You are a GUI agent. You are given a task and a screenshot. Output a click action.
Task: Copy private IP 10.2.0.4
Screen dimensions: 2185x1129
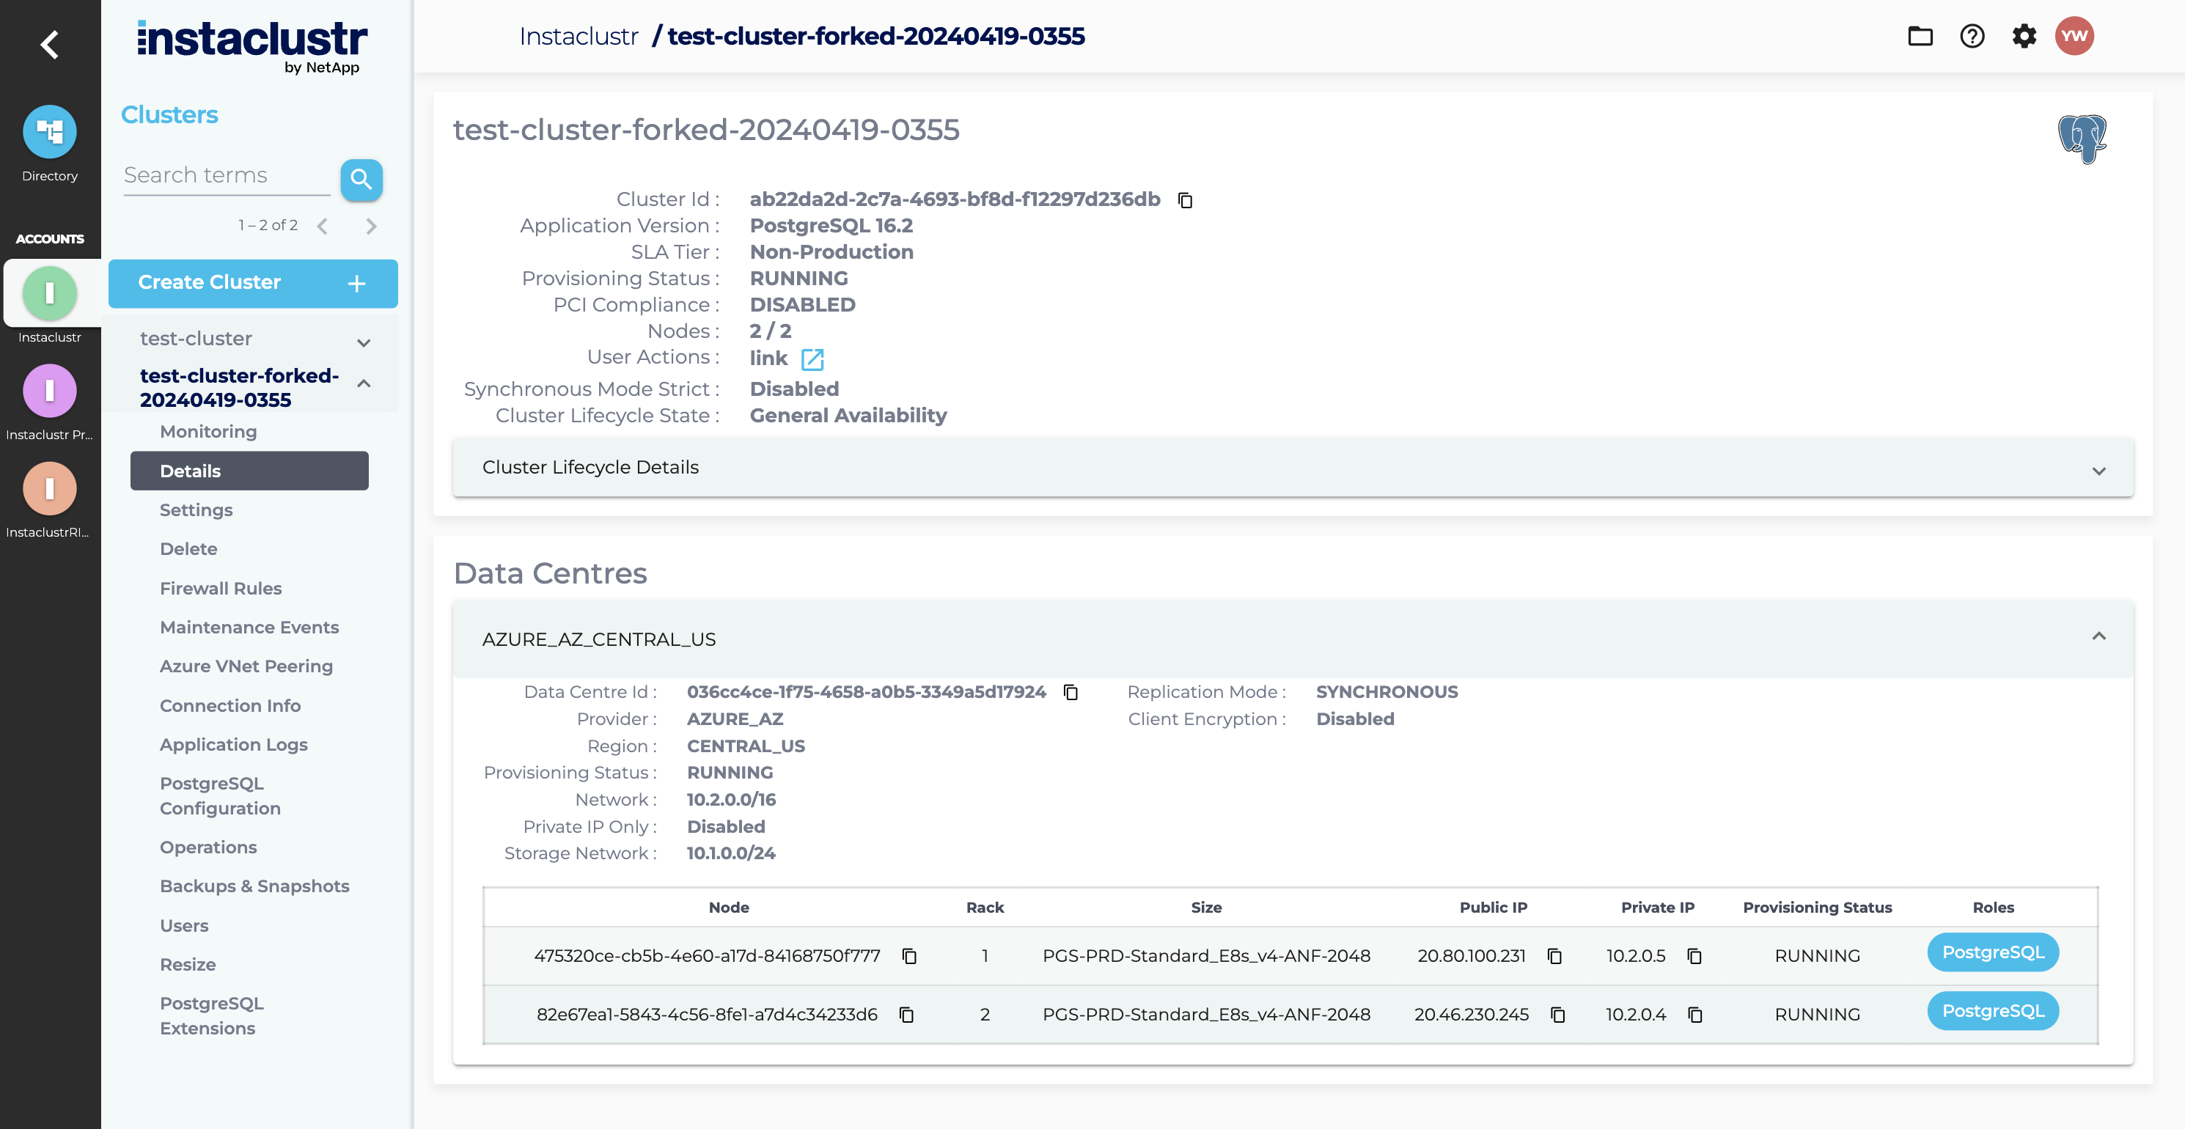1694,1015
